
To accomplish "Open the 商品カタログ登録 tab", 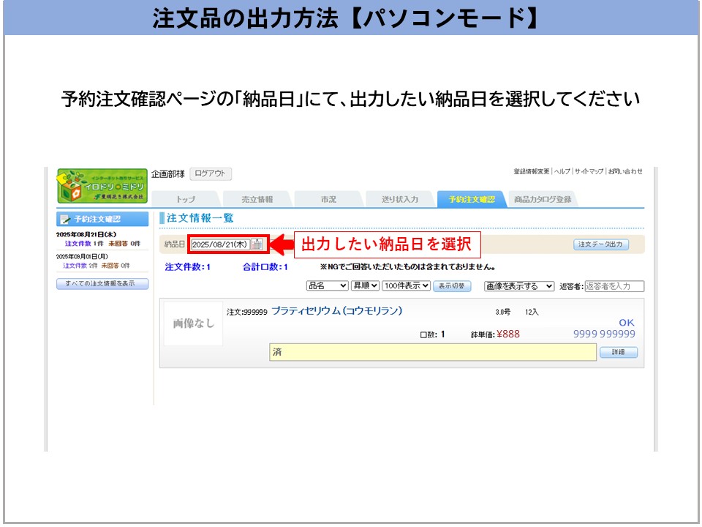I will click(542, 199).
